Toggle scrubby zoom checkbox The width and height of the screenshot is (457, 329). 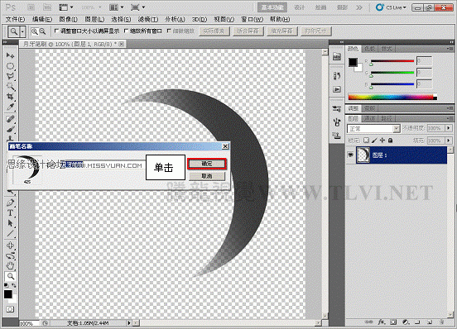click(x=169, y=31)
